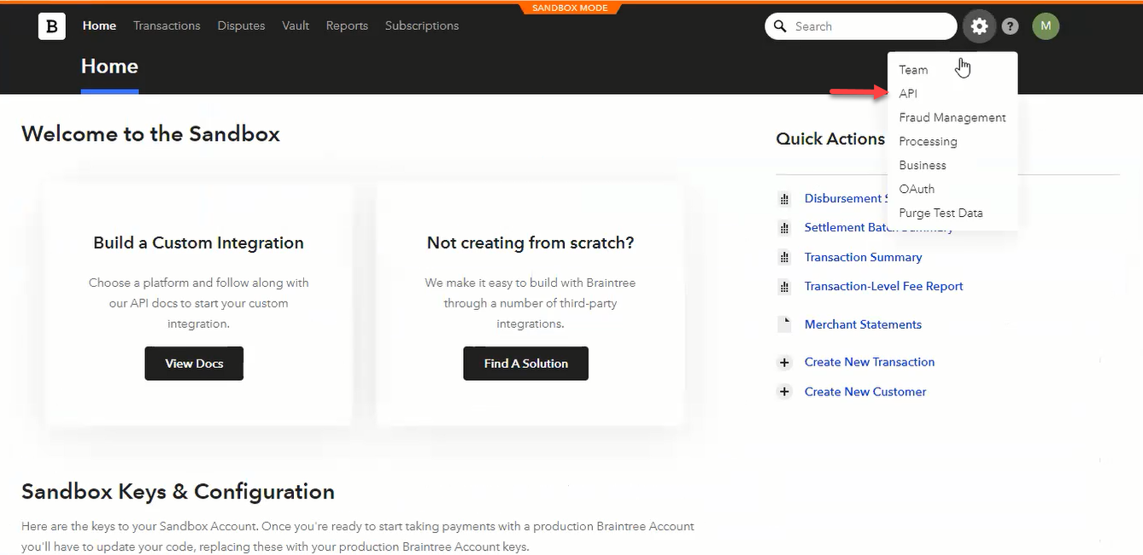Viewport: 1143px width, 555px height.
Task: Click the Home page tab heading
Action: click(x=109, y=67)
